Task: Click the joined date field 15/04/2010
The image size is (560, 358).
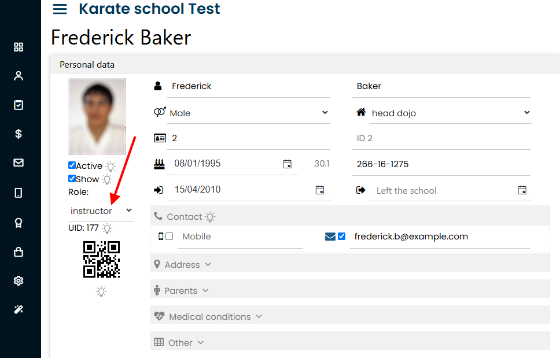Action: pyautogui.click(x=249, y=190)
